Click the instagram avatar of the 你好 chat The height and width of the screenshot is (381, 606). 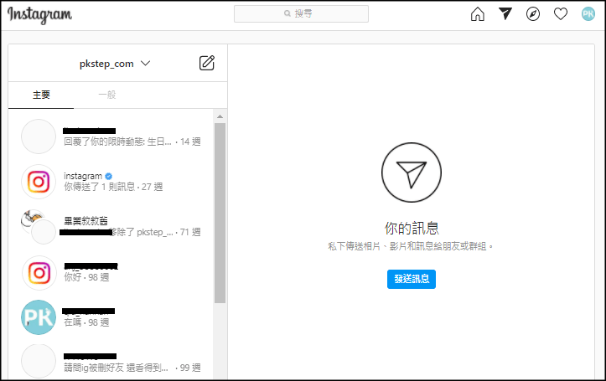39,272
